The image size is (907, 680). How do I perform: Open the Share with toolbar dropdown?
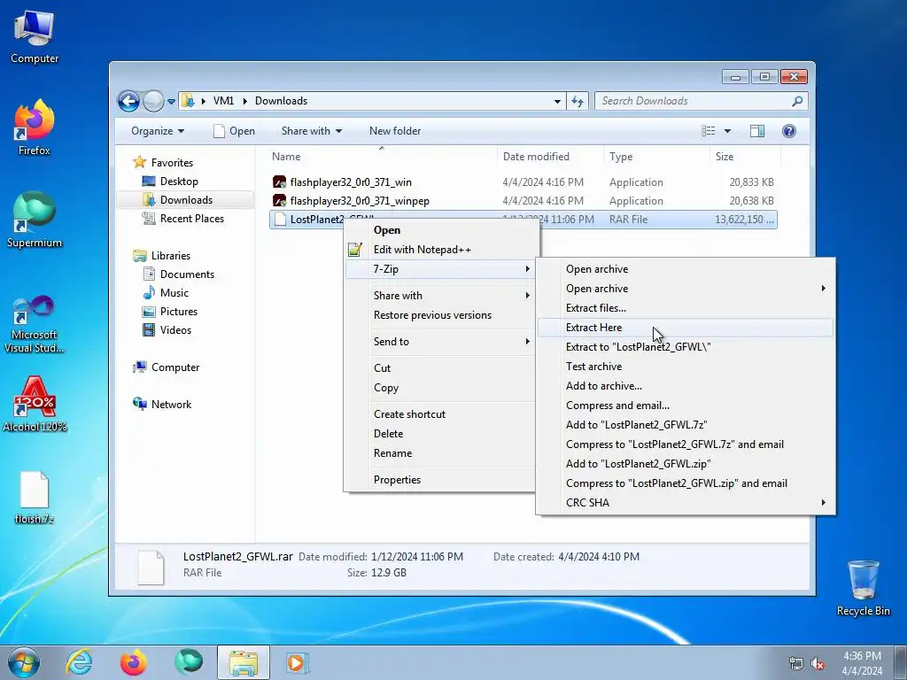coord(311,131)
